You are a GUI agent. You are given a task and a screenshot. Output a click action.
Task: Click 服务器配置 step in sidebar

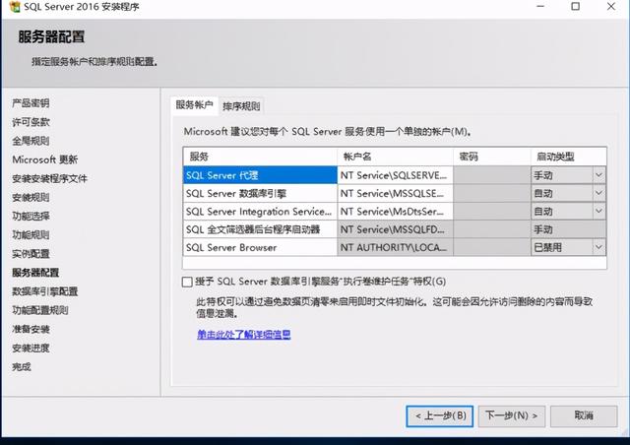[x=35, y=273]
